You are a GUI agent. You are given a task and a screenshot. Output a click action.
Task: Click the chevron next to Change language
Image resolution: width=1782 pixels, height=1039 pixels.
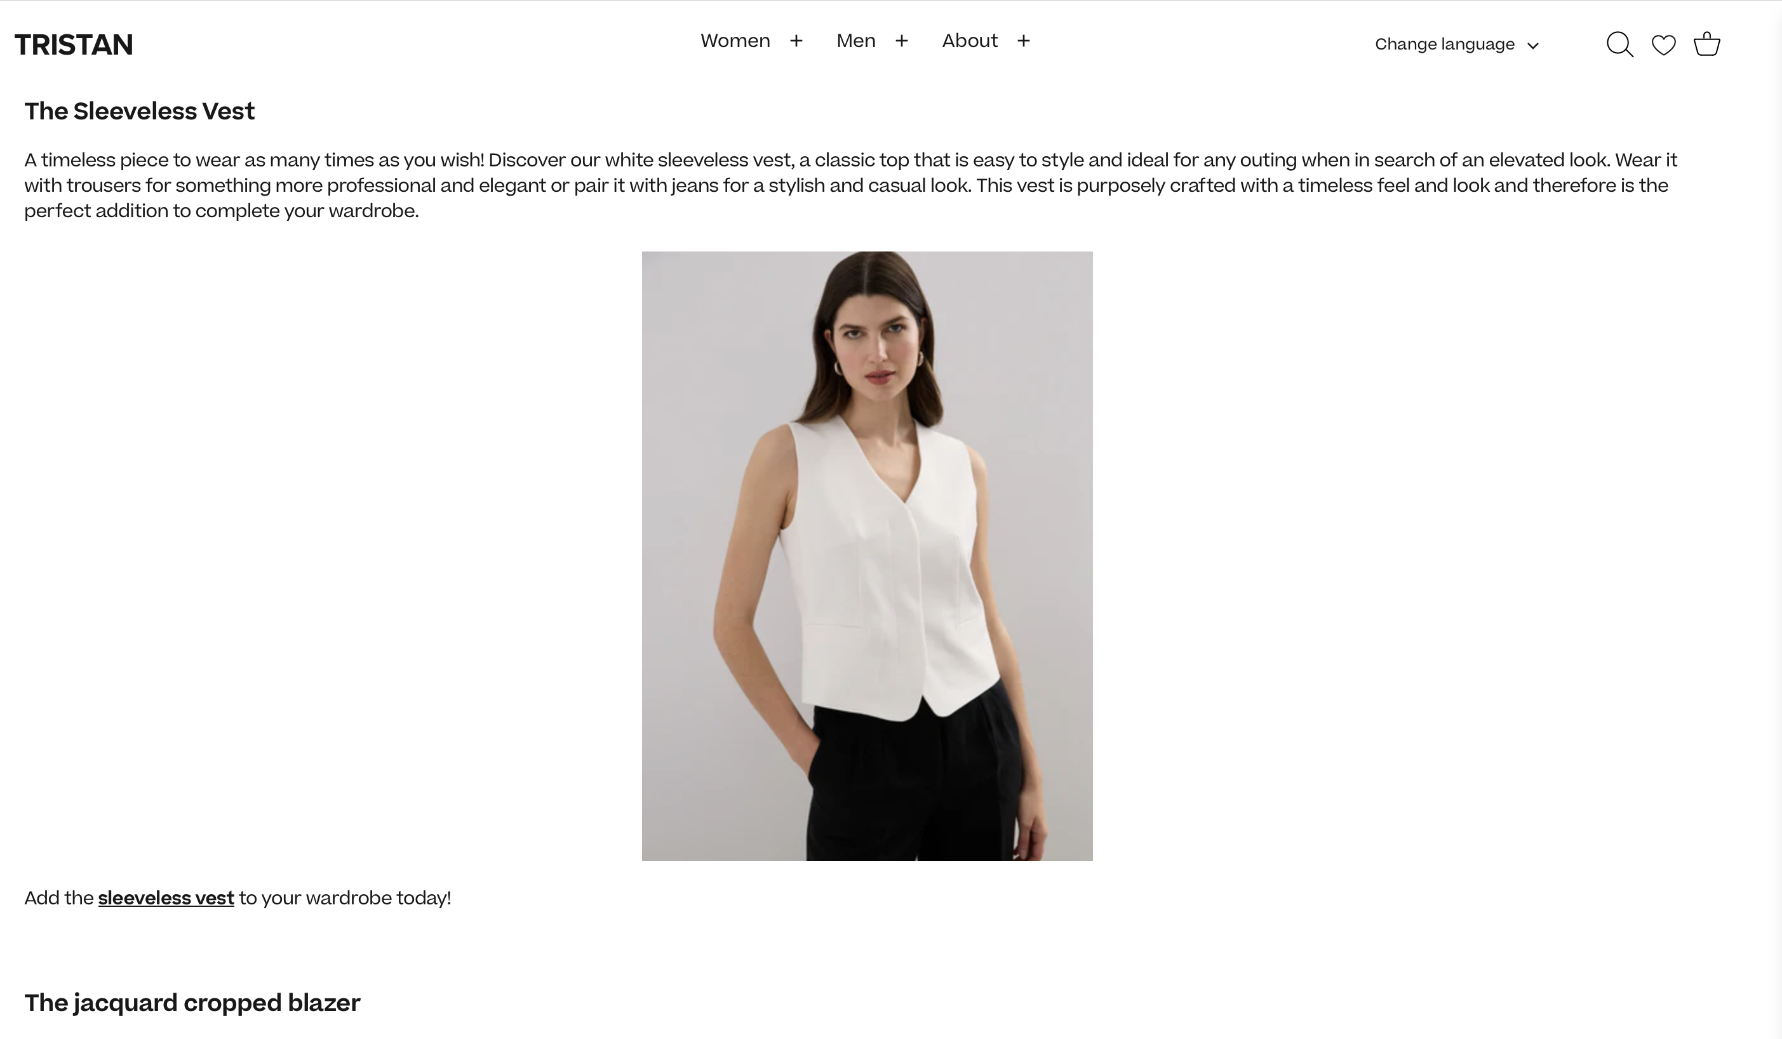1533,46
